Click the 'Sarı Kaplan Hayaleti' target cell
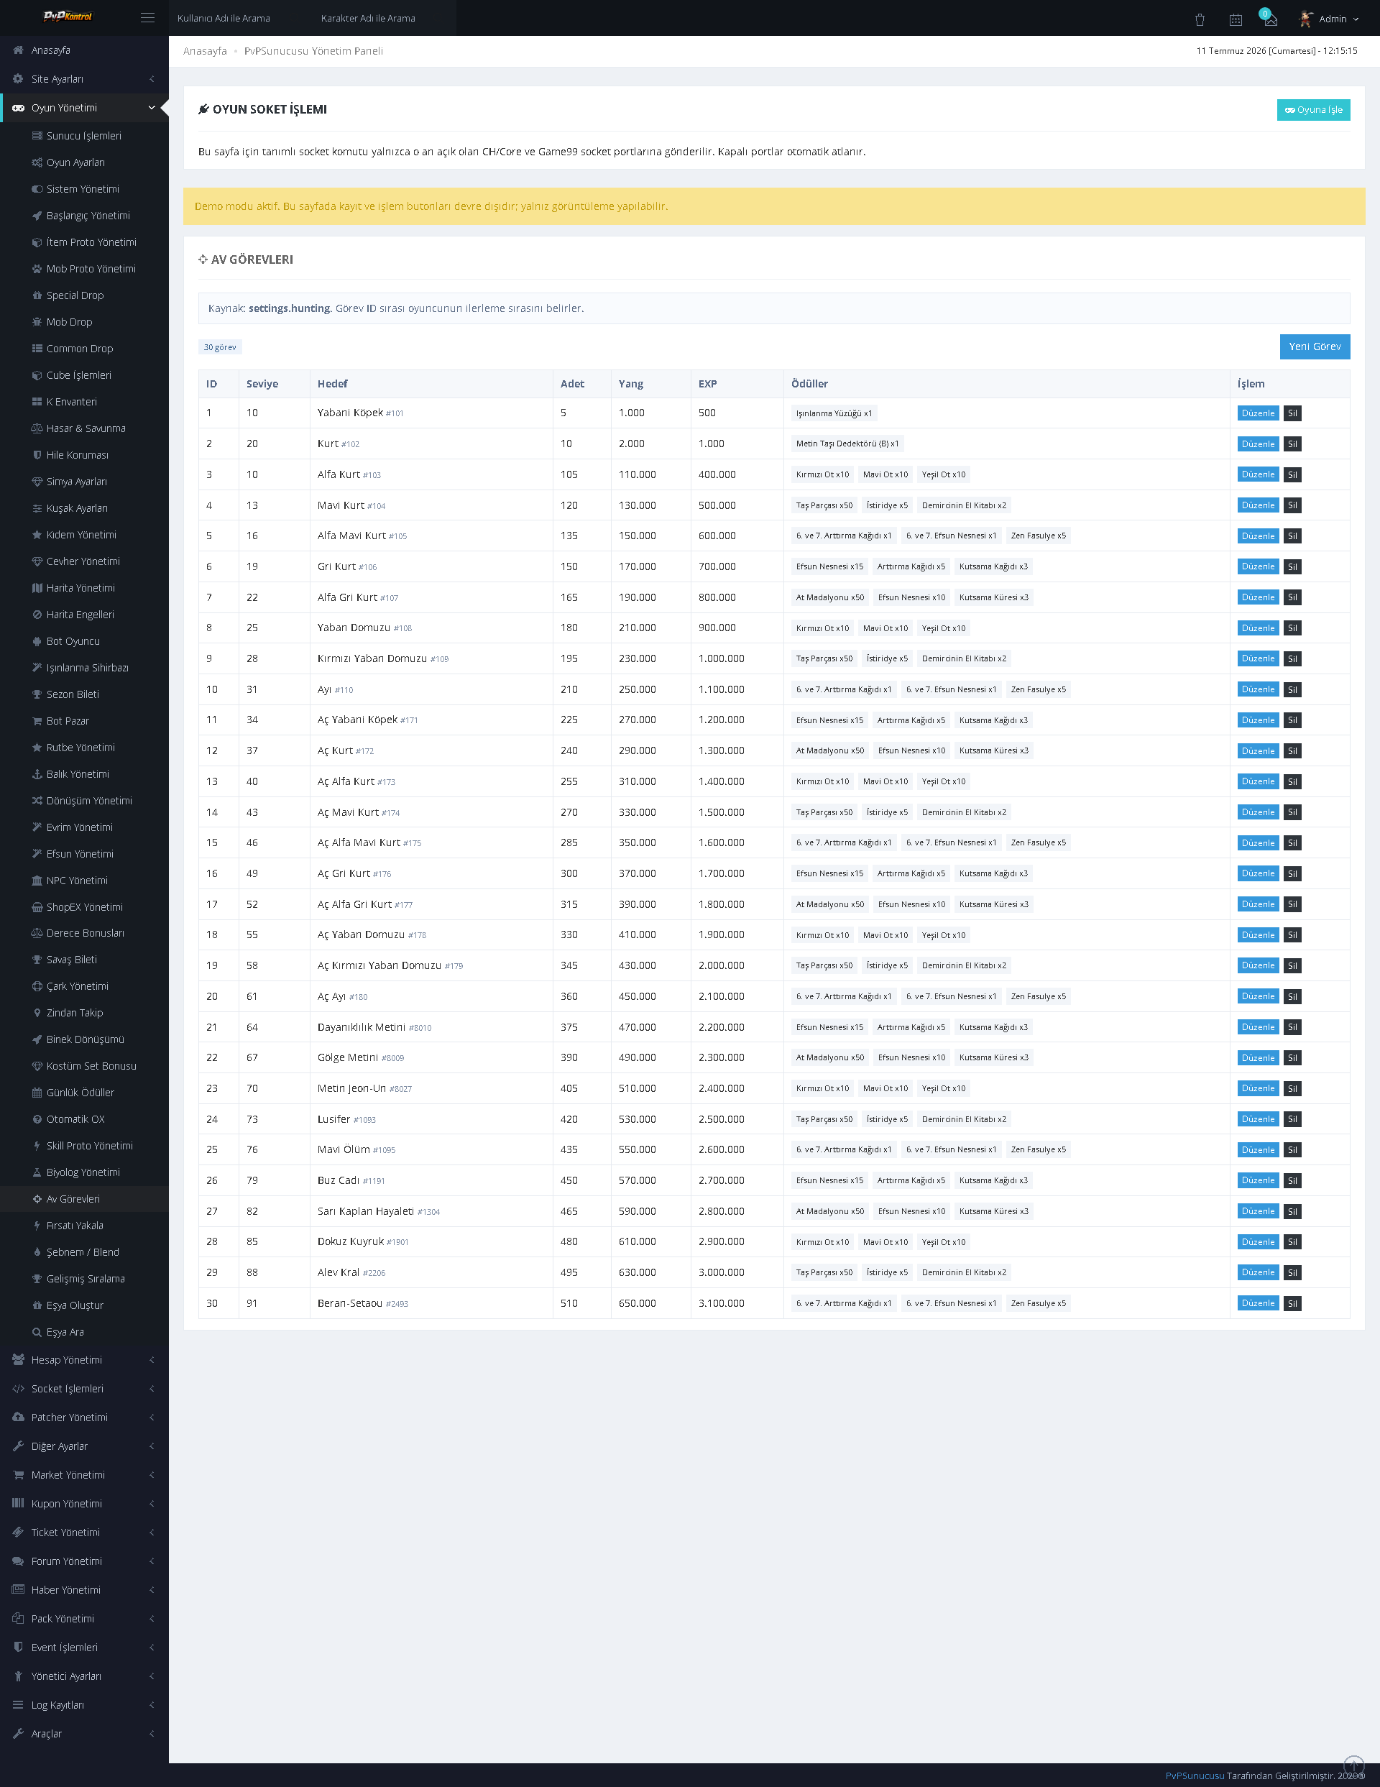1380x1787 pixels. [431, 1211]
